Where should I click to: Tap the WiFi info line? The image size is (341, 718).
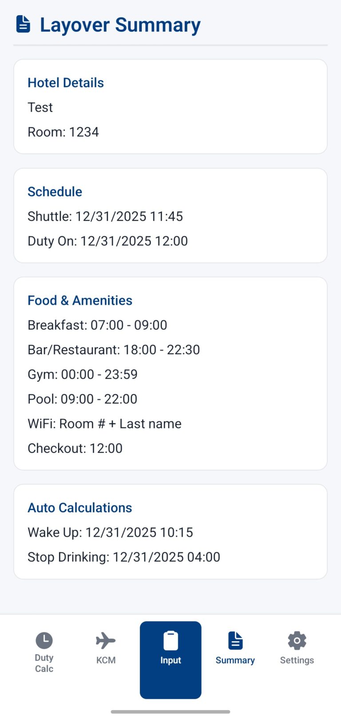pyautogui.click(x=104, y=423)
